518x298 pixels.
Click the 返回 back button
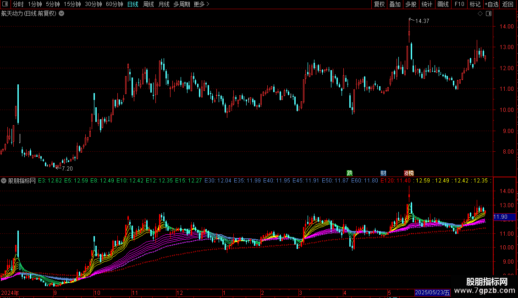pyautogui.click(x=508, y=4)
